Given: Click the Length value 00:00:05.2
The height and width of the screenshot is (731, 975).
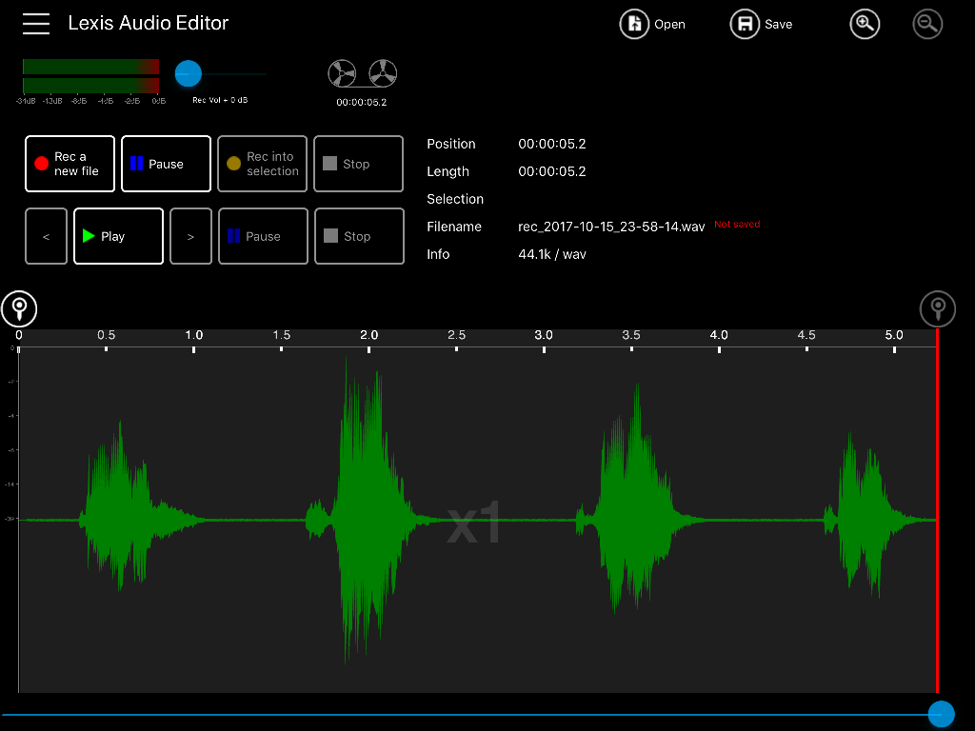Looking at the screenshot, I should tap(552, 171).
